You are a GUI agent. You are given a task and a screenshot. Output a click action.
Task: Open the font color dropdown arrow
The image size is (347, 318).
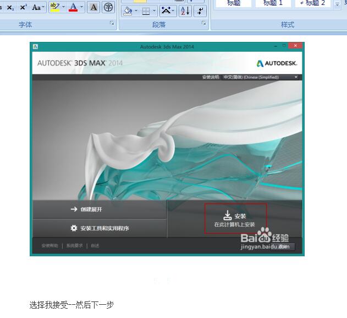(82, 8)
